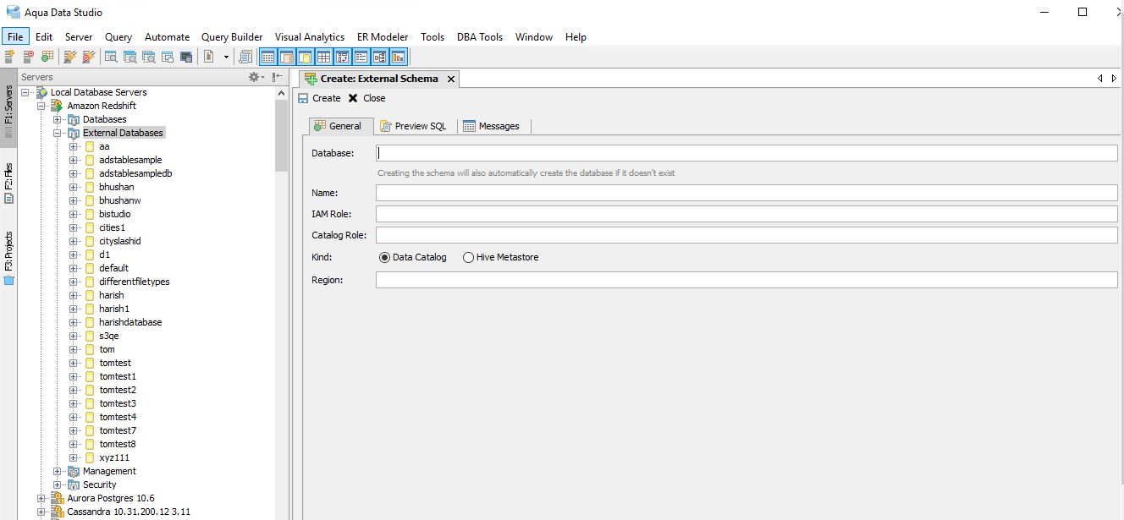Select the harishdatabase tree item
Screen dimensions: 1124x520
tap(130, 322)
